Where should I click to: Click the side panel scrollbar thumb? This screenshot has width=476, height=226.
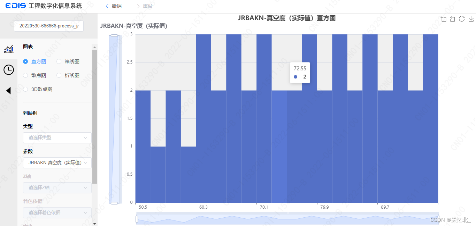[94, 117]
